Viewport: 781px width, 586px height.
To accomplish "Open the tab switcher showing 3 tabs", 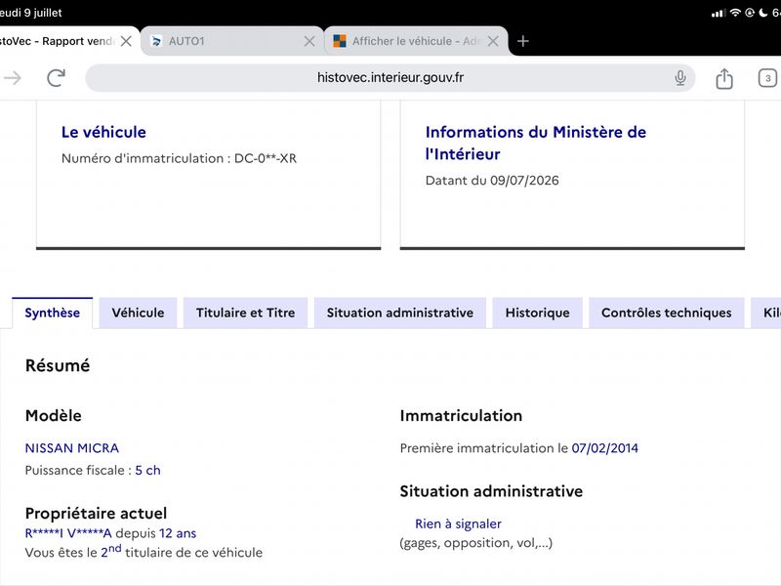I will coord(767,78).
